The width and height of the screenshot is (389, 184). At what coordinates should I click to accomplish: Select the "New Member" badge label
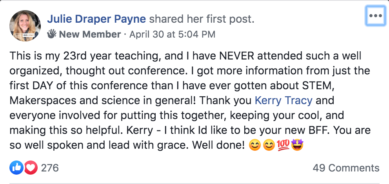point(90,34)
